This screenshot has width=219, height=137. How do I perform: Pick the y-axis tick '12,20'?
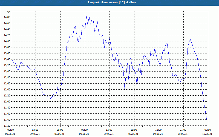point(7,95)
